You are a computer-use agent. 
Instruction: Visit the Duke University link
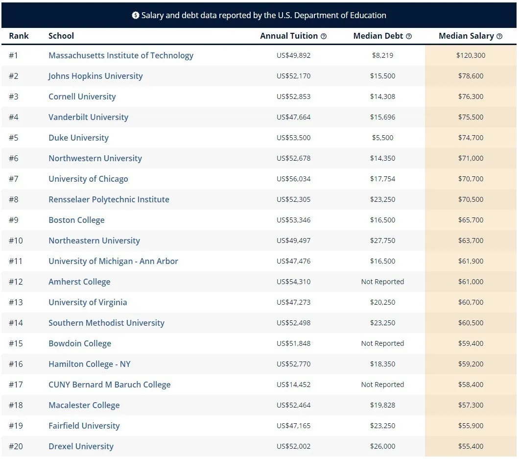pyautogui.click(x=78, y=138)
